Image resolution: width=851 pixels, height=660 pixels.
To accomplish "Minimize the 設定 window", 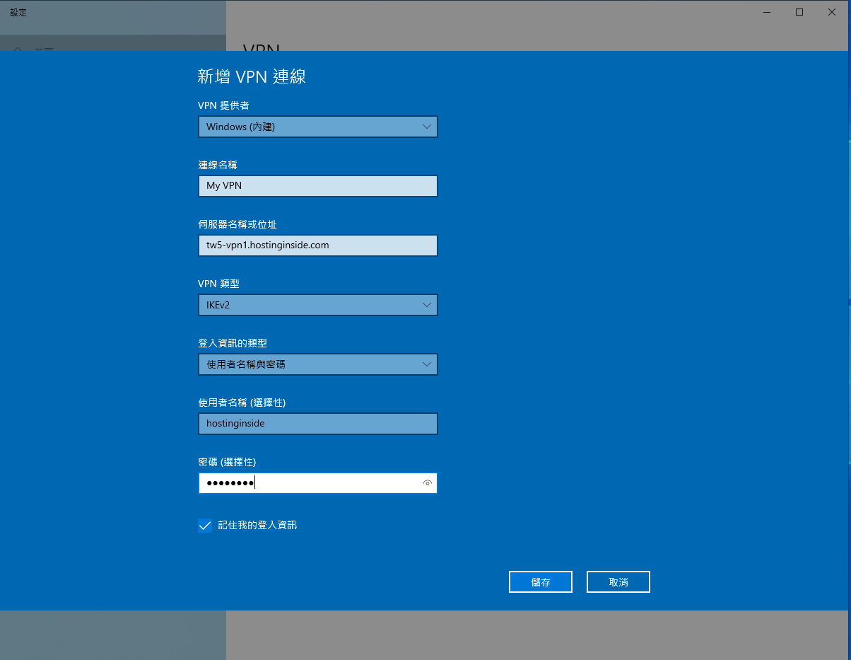I will [767, 12].
